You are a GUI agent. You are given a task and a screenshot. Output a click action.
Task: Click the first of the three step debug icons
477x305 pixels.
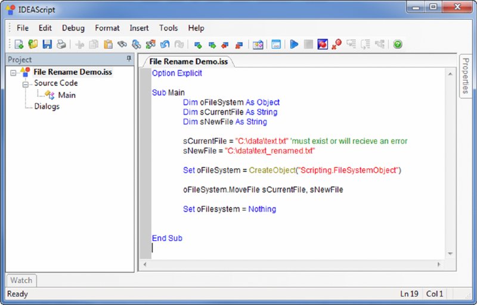351,44
